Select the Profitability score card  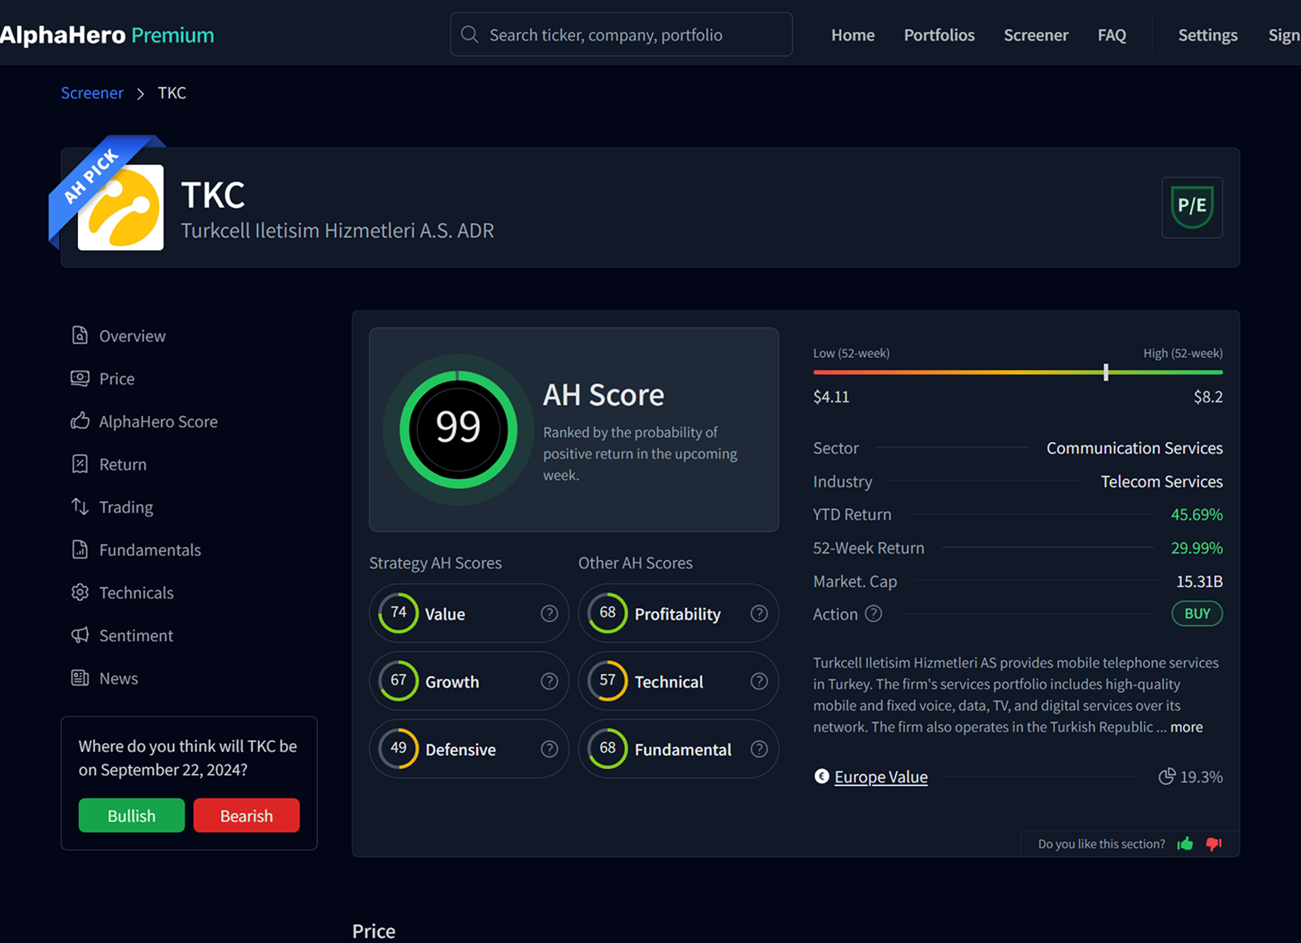pyautogui.click(x=678, y=613)
